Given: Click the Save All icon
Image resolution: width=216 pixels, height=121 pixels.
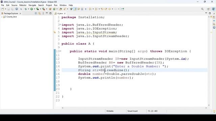Looking at the screenshot, I should pyautogui.click(x=12, y=9).
